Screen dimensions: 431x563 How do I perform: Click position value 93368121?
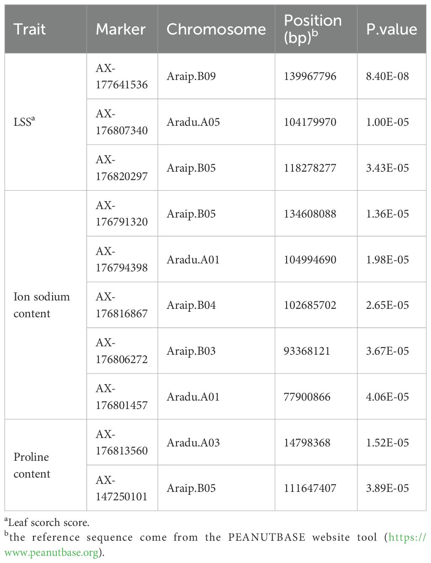point(307,351)
